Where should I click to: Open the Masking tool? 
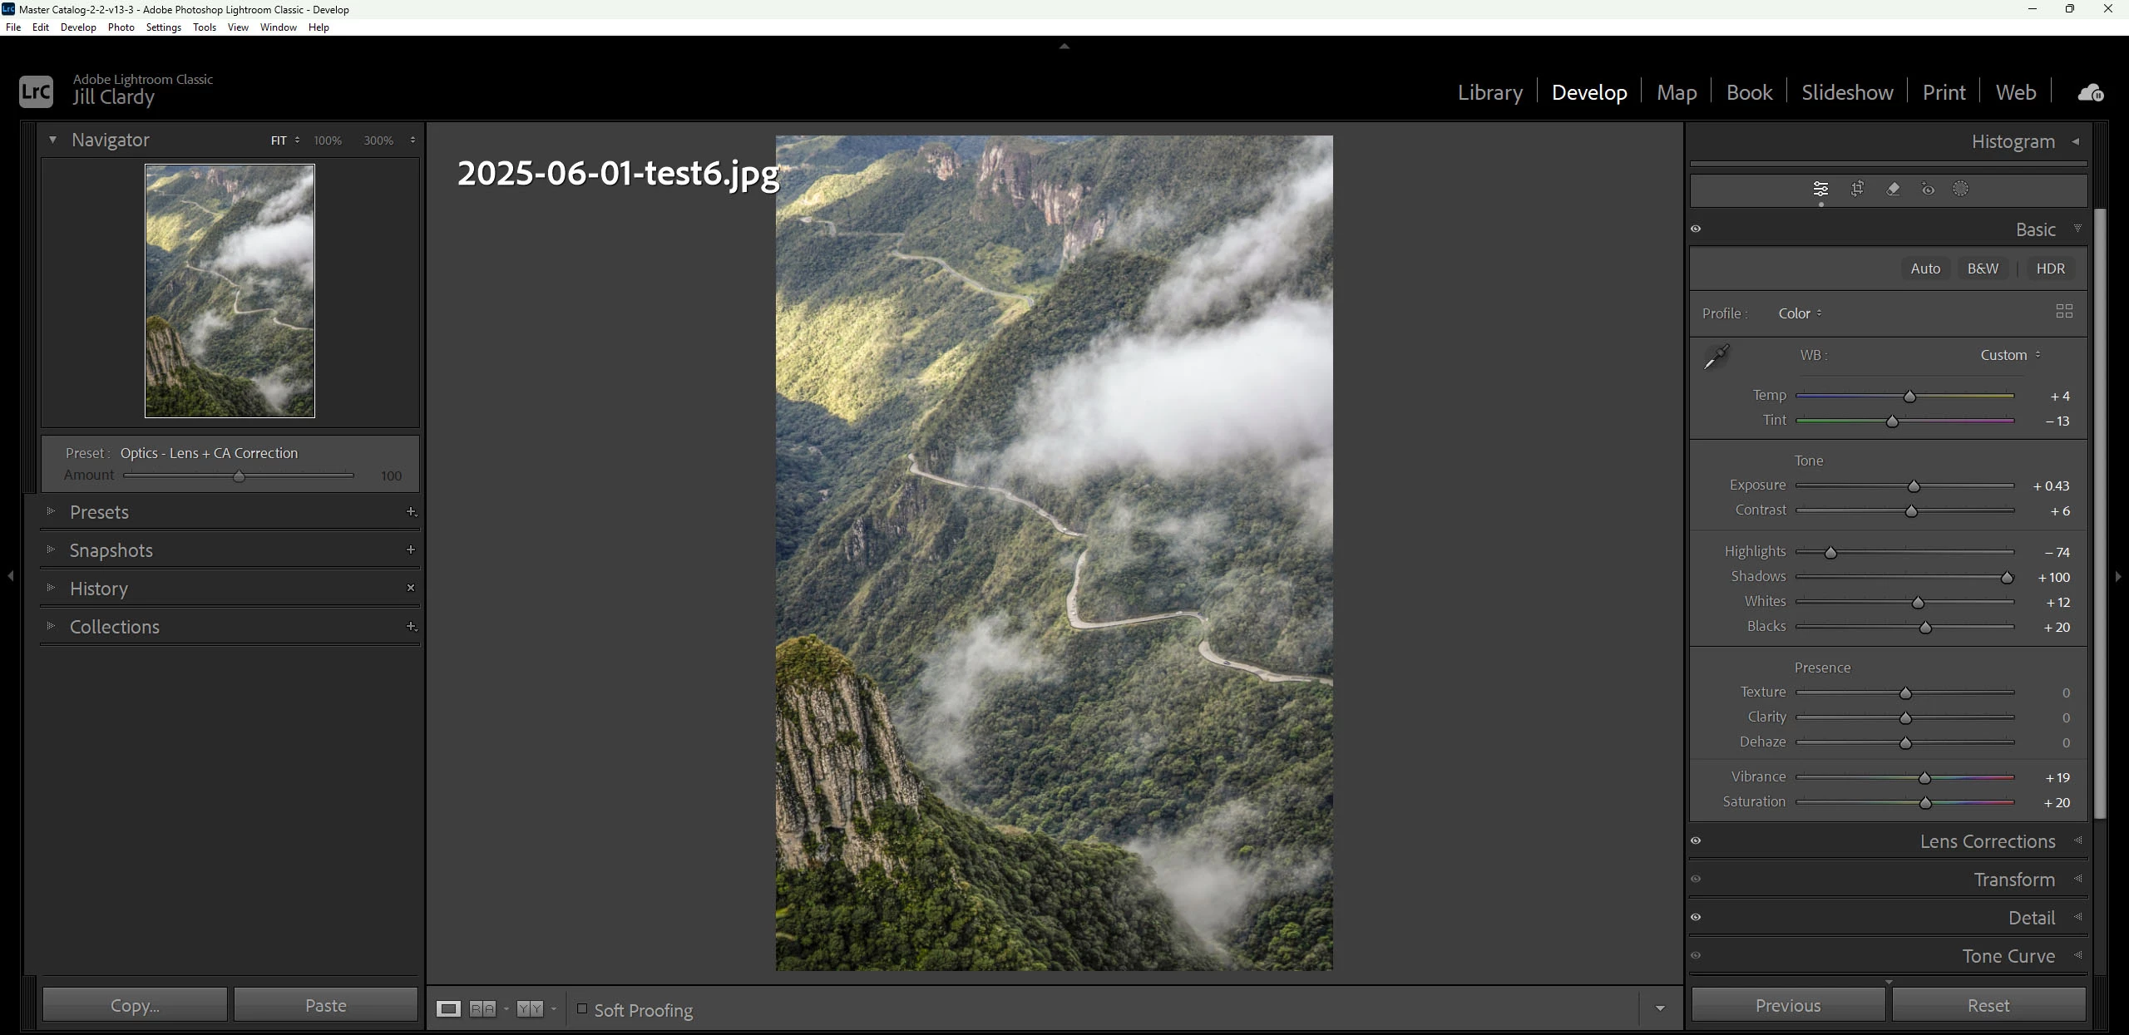pyautogui.click(x=1961, y=190)
